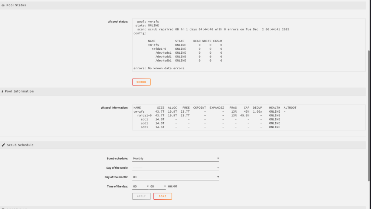The image size is (371, 209).
Task: Click the Pool Status drive icon
Action: click(3, 5)
